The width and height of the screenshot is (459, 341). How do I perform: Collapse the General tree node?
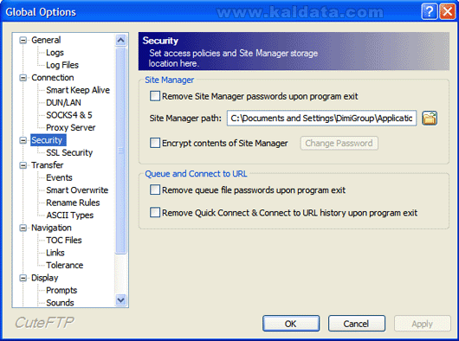point(23,40)
